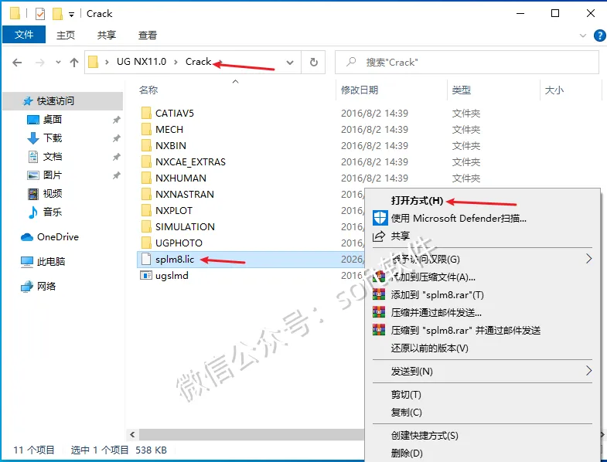
Task: Select the NXHUMAN folder icon
Action: (x=146, y=178)
